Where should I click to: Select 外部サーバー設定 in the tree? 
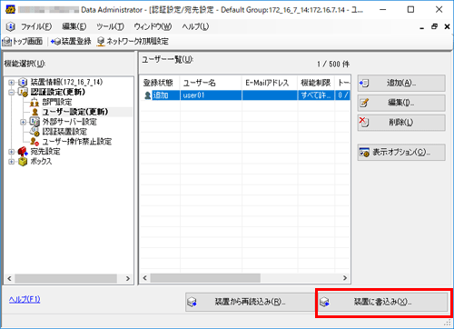click(x=70, y=122)
